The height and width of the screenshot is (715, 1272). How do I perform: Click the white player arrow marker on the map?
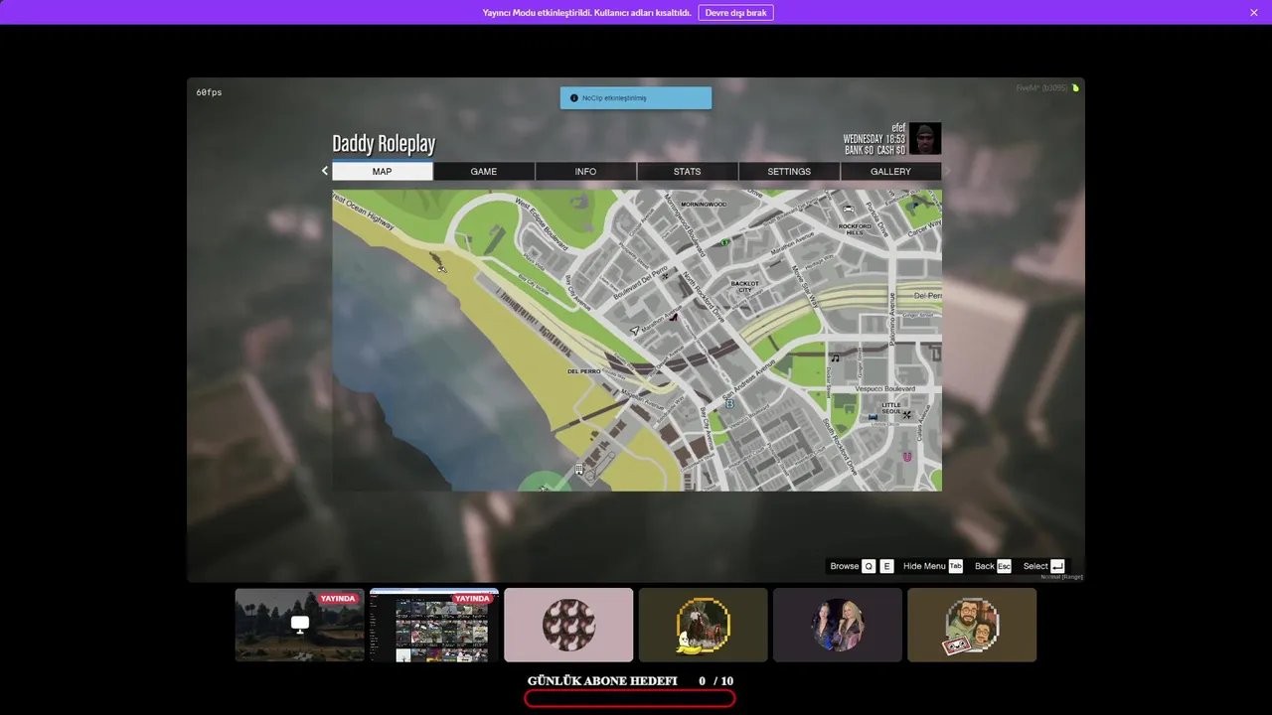634,330
